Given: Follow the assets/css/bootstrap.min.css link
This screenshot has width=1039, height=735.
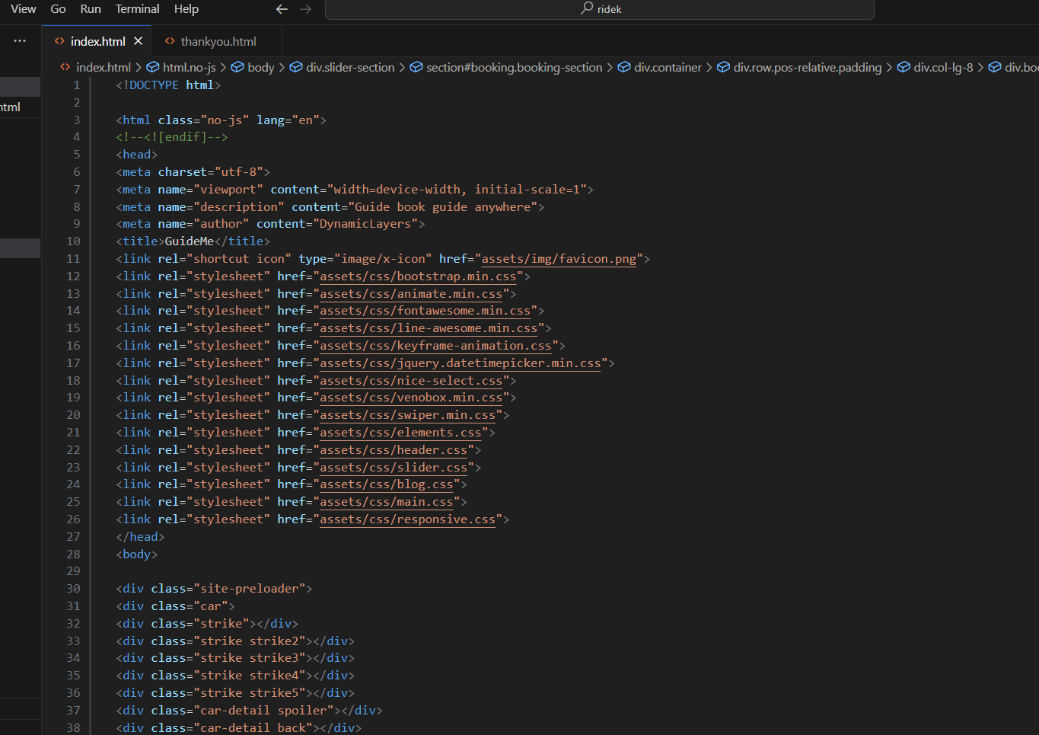Looking at the screenshot, I should coord(418,276).
